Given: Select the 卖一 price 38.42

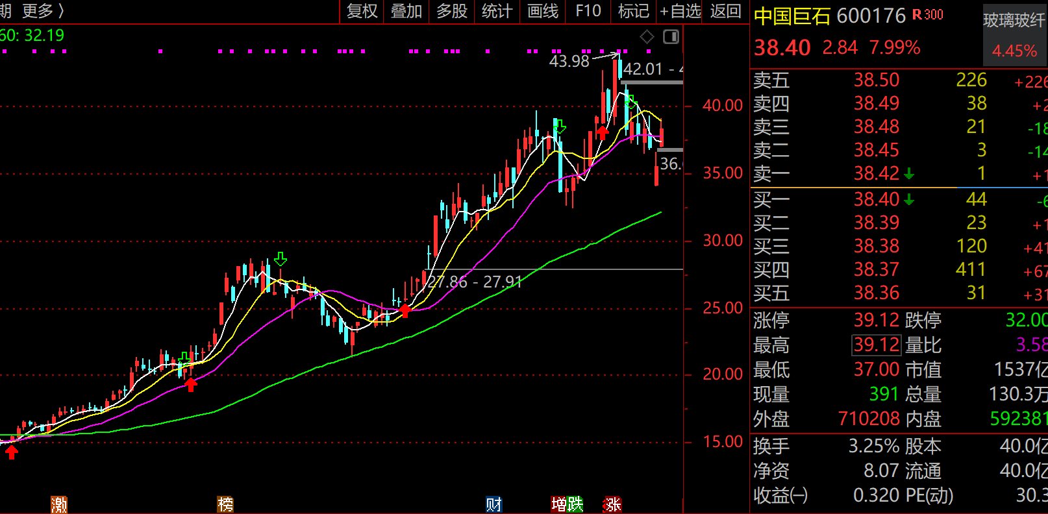Looking at the screenshot, I should pyautogui.click(x=877, y=173).
